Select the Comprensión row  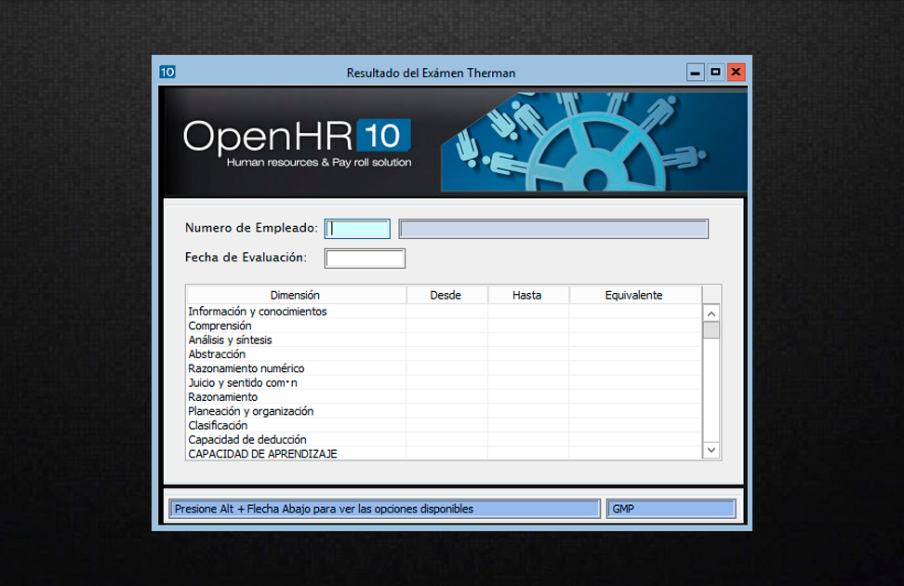coord(220,326)
